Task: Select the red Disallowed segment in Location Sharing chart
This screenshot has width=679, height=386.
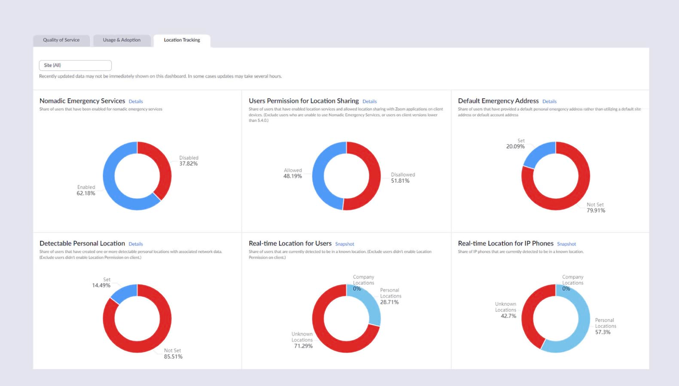Action: coord(375,176)
